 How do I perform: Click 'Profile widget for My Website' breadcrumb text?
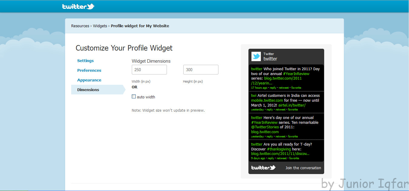tap(140, 26)
